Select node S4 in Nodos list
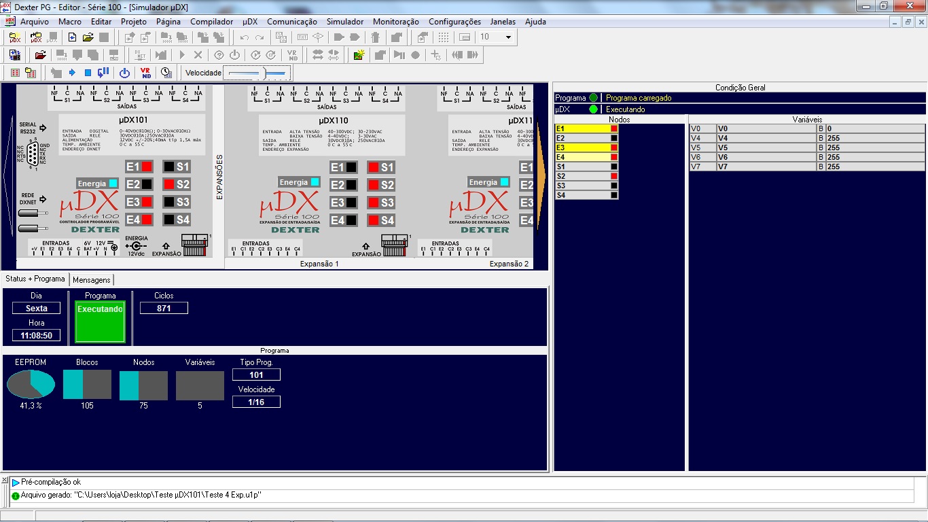Image resolution: width=928 pixels, height=522 pixels. point(587,195)
